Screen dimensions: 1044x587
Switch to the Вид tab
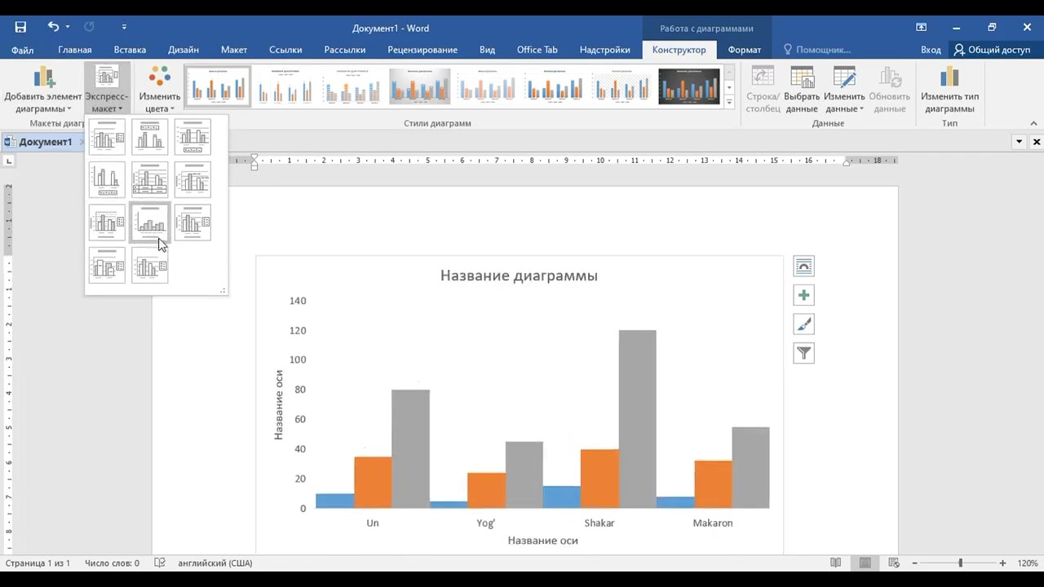point(487,50)
